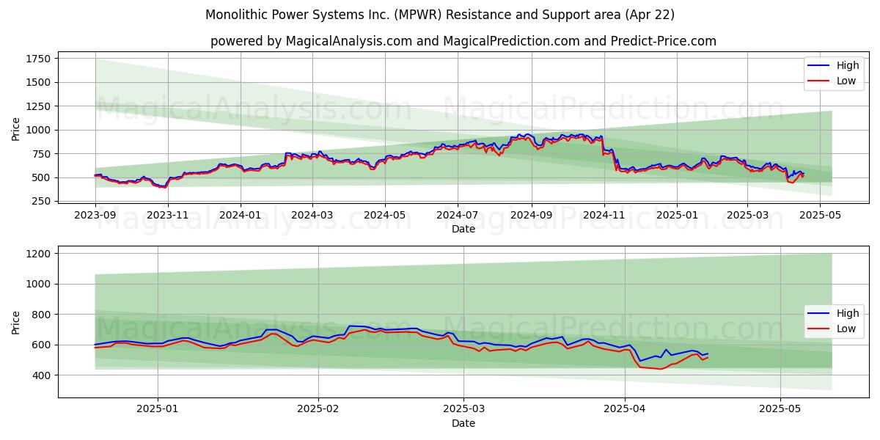The width and height of the screenshot is (880, 440).
Task: Click the 600 tick on bottom chart
Action: point(41,345)
